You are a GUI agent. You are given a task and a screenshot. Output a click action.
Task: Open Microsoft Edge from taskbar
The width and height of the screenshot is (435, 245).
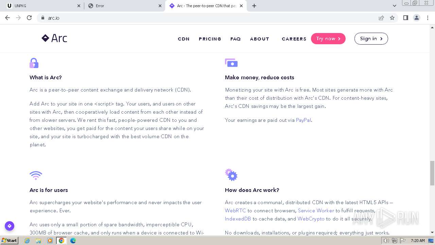(x=73, y=241)
